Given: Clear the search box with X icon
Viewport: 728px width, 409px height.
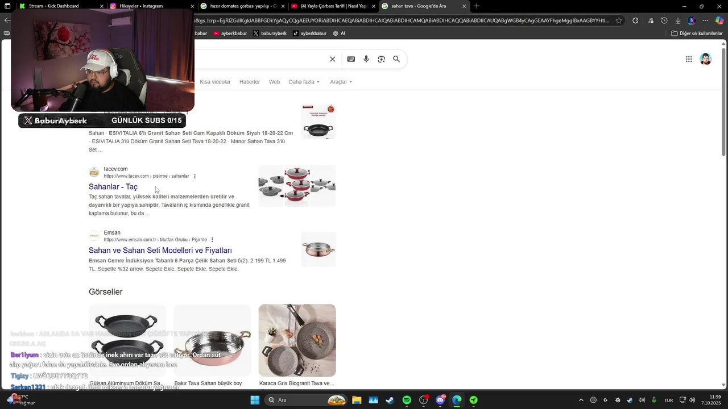Looking at the screenshot, I should 333,59.
